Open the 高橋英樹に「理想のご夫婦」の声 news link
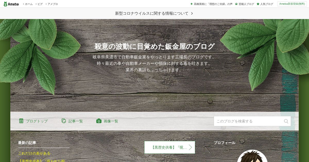This screenshot has width=309, height=162. pos(213,4)
